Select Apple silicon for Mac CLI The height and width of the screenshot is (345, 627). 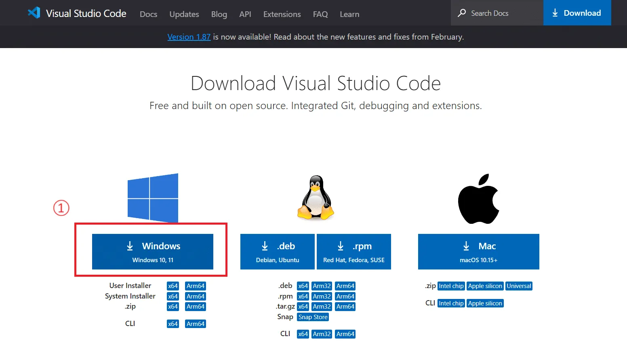(485, 303)
